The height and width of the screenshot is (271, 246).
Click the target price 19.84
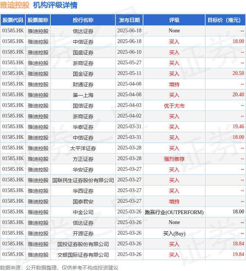tap(238, 254)
